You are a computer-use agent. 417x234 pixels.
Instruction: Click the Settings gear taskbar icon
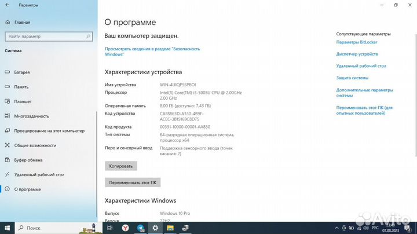coord(155,228)
